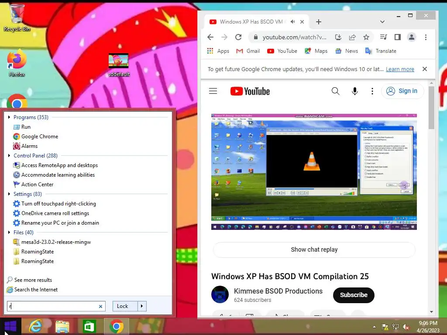Open the Gmail bookmark
Viewport: 447px width, 335px height.
click(x=248, y=51)
